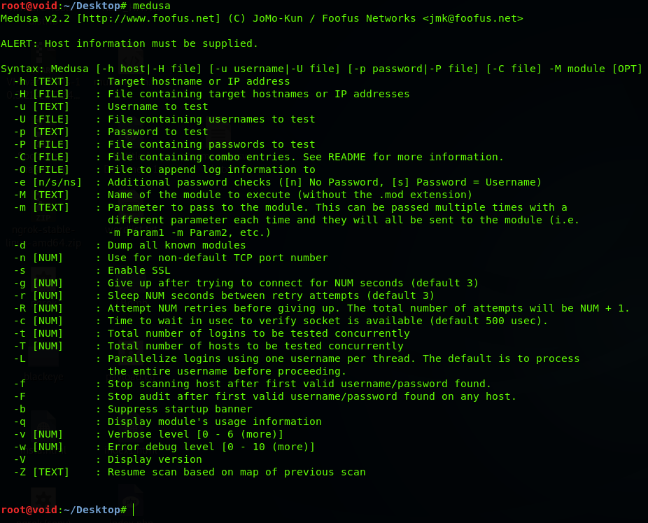The height and width of the screenshot is (523, 648).
Task: Click the '-d' Dump all known modules line
Action: pyautogui.click(x=129, y=245)
